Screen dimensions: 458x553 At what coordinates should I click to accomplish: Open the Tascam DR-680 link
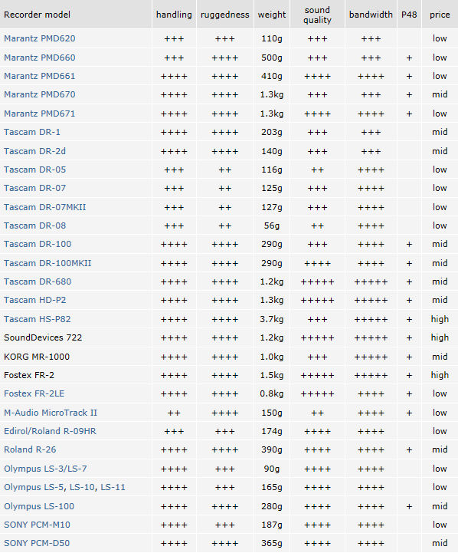tap(38, 281)
